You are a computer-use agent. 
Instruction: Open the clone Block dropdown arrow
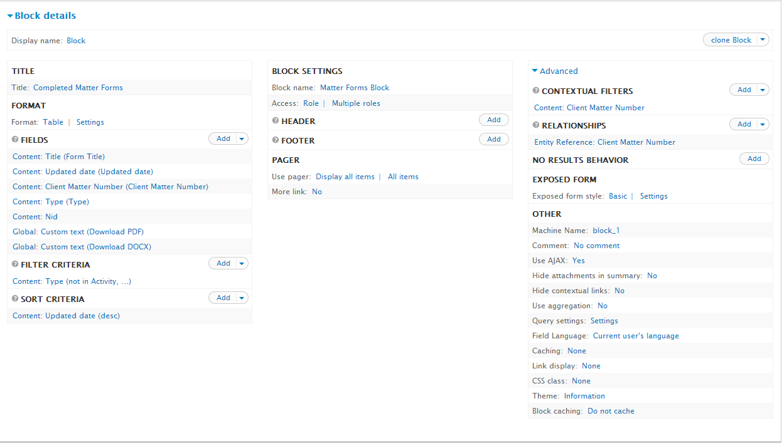coord(763,39)
